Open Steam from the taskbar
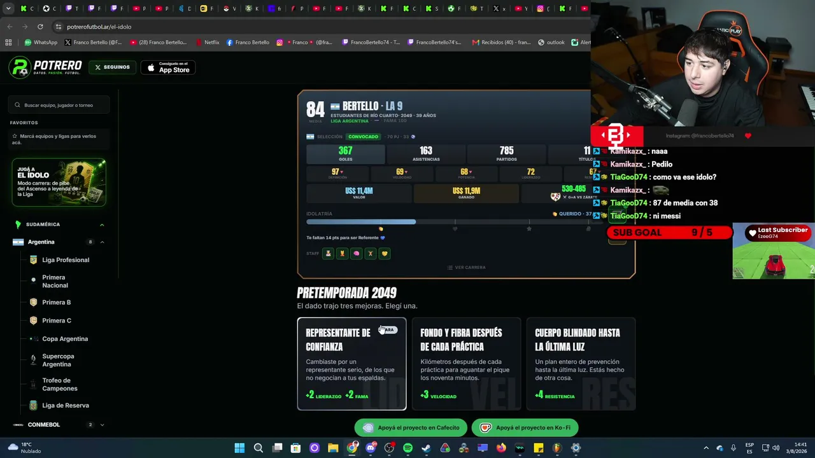Image resolution: width=815 pixels, height=458 pixels. [x=426, y=448]
